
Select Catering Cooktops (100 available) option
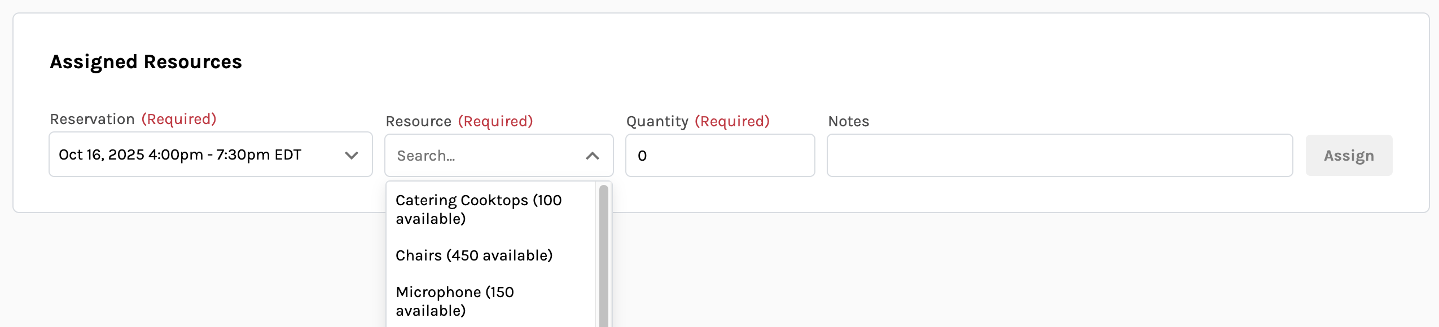tap(479, 209)
